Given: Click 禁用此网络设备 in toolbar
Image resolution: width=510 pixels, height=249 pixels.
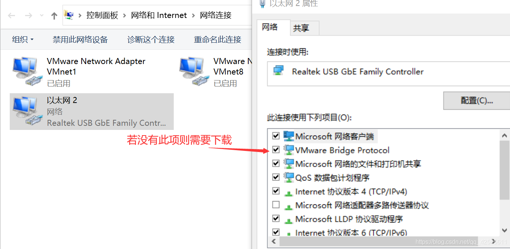Looking at the screenshot, I should [80, 39].
